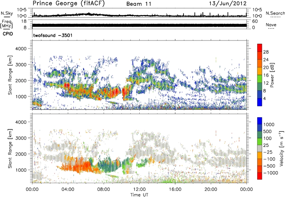The width and height of the screenshot is (285, 197).
Task: Click the "500" value on Velocity scale
Action: pos(268,131)
